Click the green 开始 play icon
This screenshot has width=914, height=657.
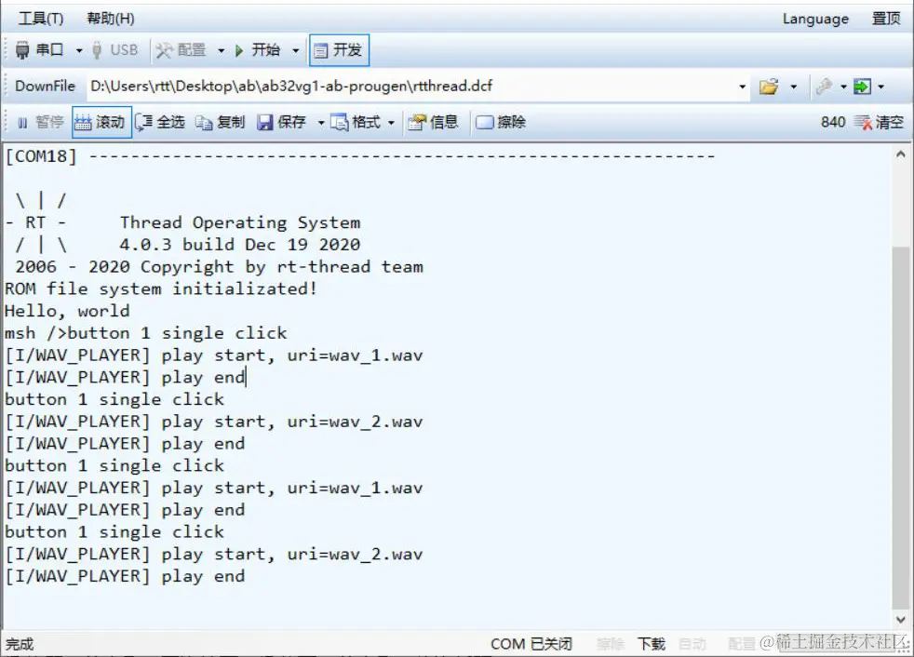coord(239,51)
